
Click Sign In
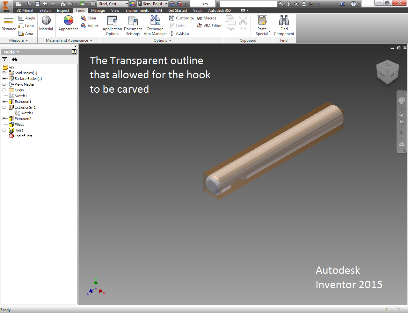[311, 4]
